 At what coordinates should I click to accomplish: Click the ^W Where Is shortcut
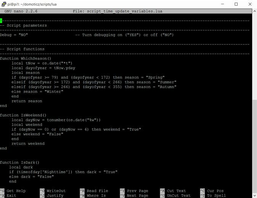point(93,196)
